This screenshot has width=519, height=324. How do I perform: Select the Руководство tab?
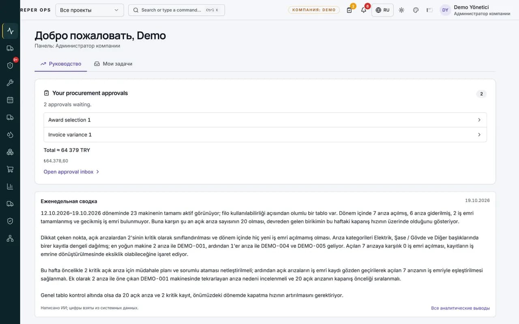click(61, 64)
